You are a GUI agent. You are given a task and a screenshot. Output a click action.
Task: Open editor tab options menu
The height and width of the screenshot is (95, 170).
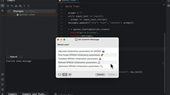pos(163,1)
